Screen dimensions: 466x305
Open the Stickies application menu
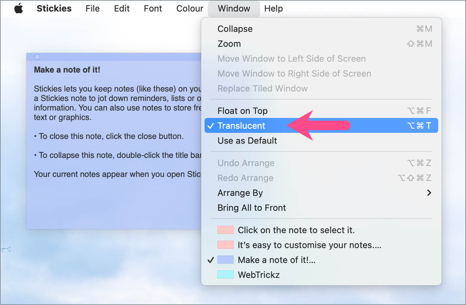point(54,8)
